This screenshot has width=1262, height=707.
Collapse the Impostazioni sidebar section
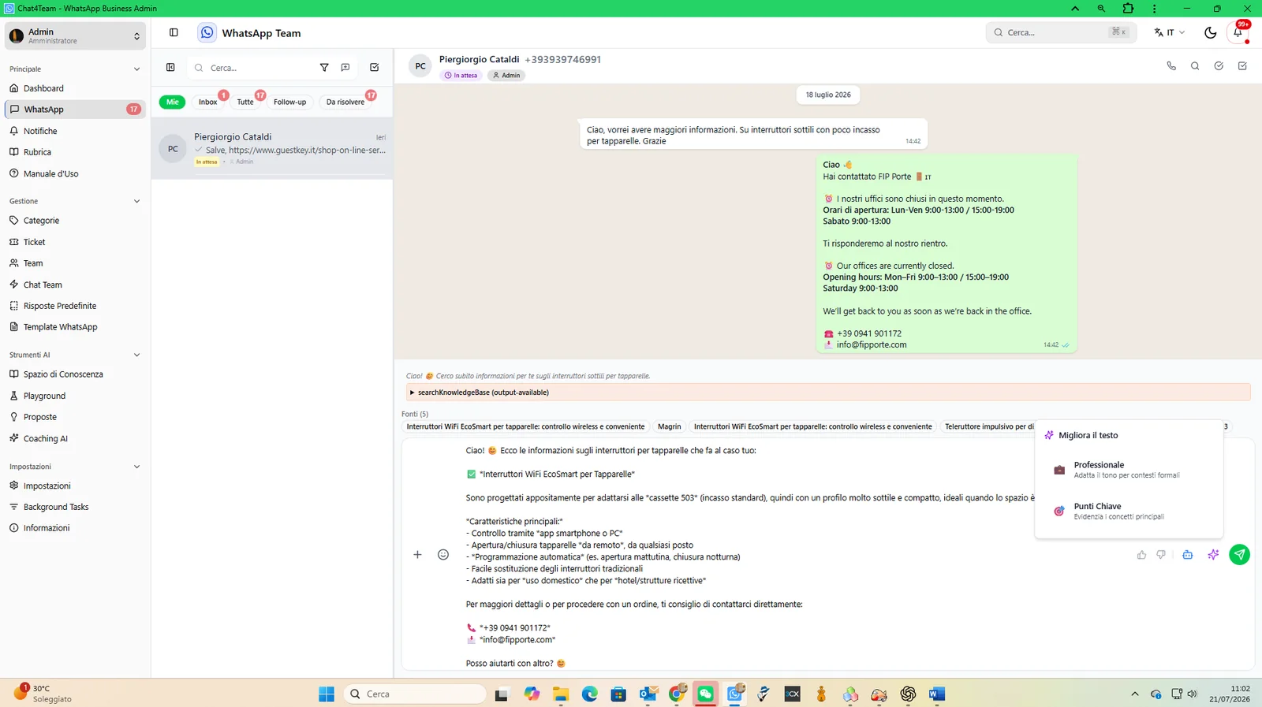tap(136, 467)
